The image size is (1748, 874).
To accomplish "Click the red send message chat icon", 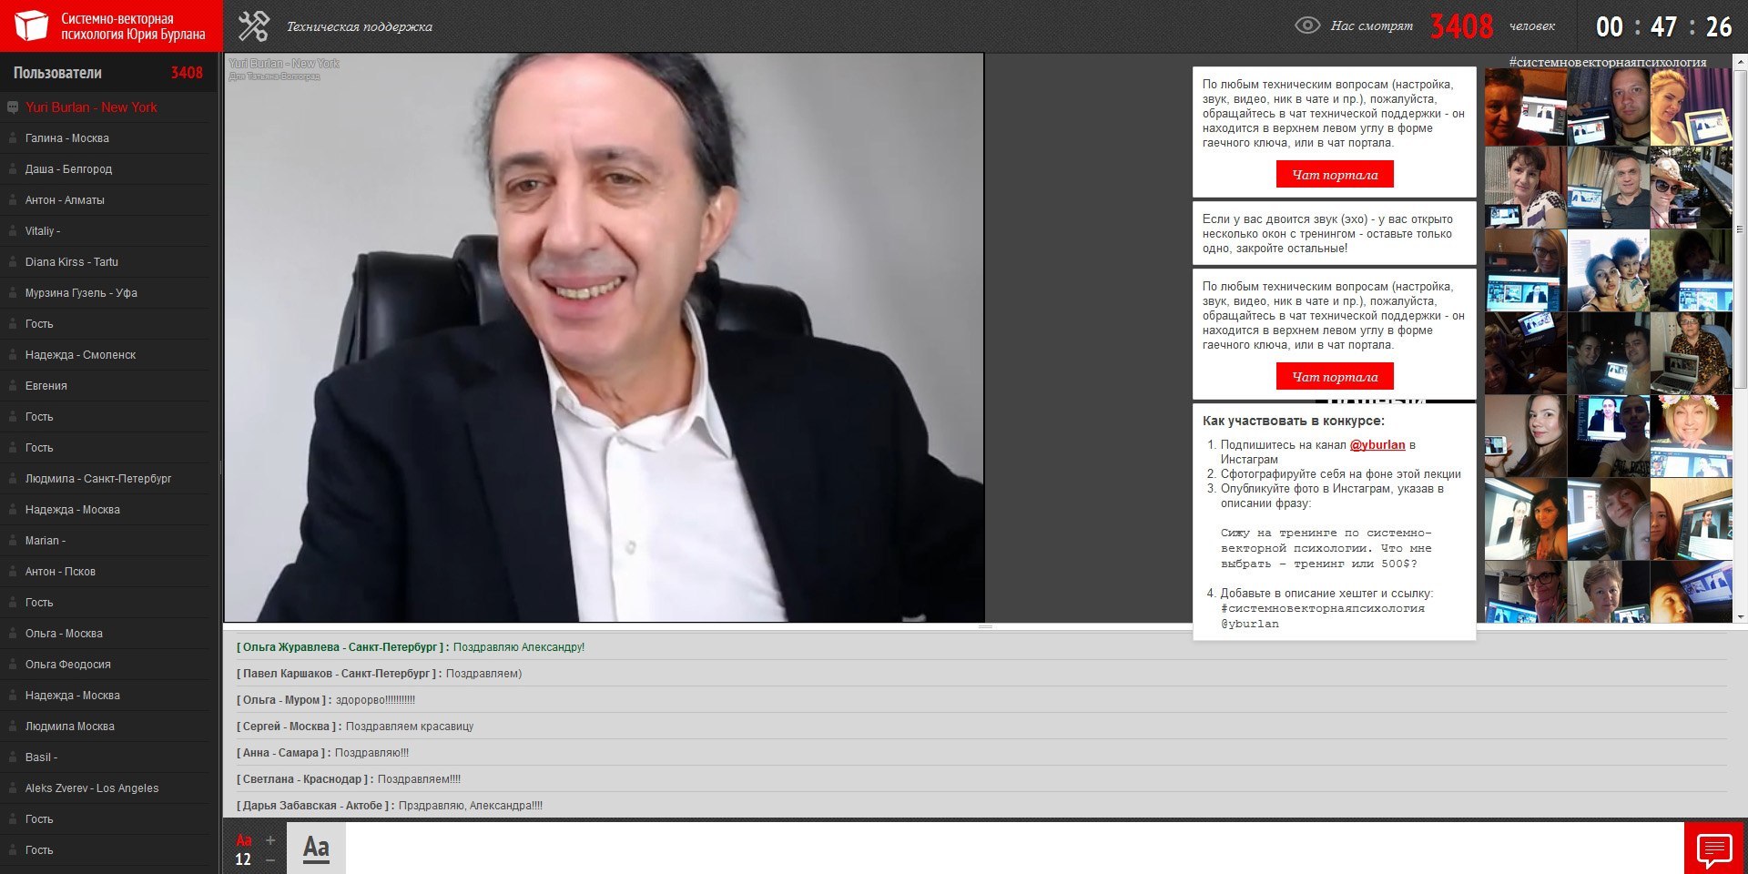I will click(1714, 849).
